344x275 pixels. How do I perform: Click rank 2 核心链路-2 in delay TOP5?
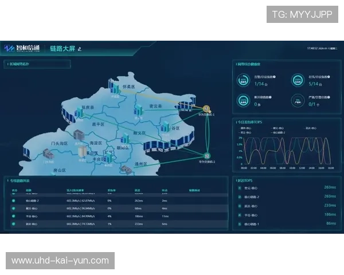[252, 197]
